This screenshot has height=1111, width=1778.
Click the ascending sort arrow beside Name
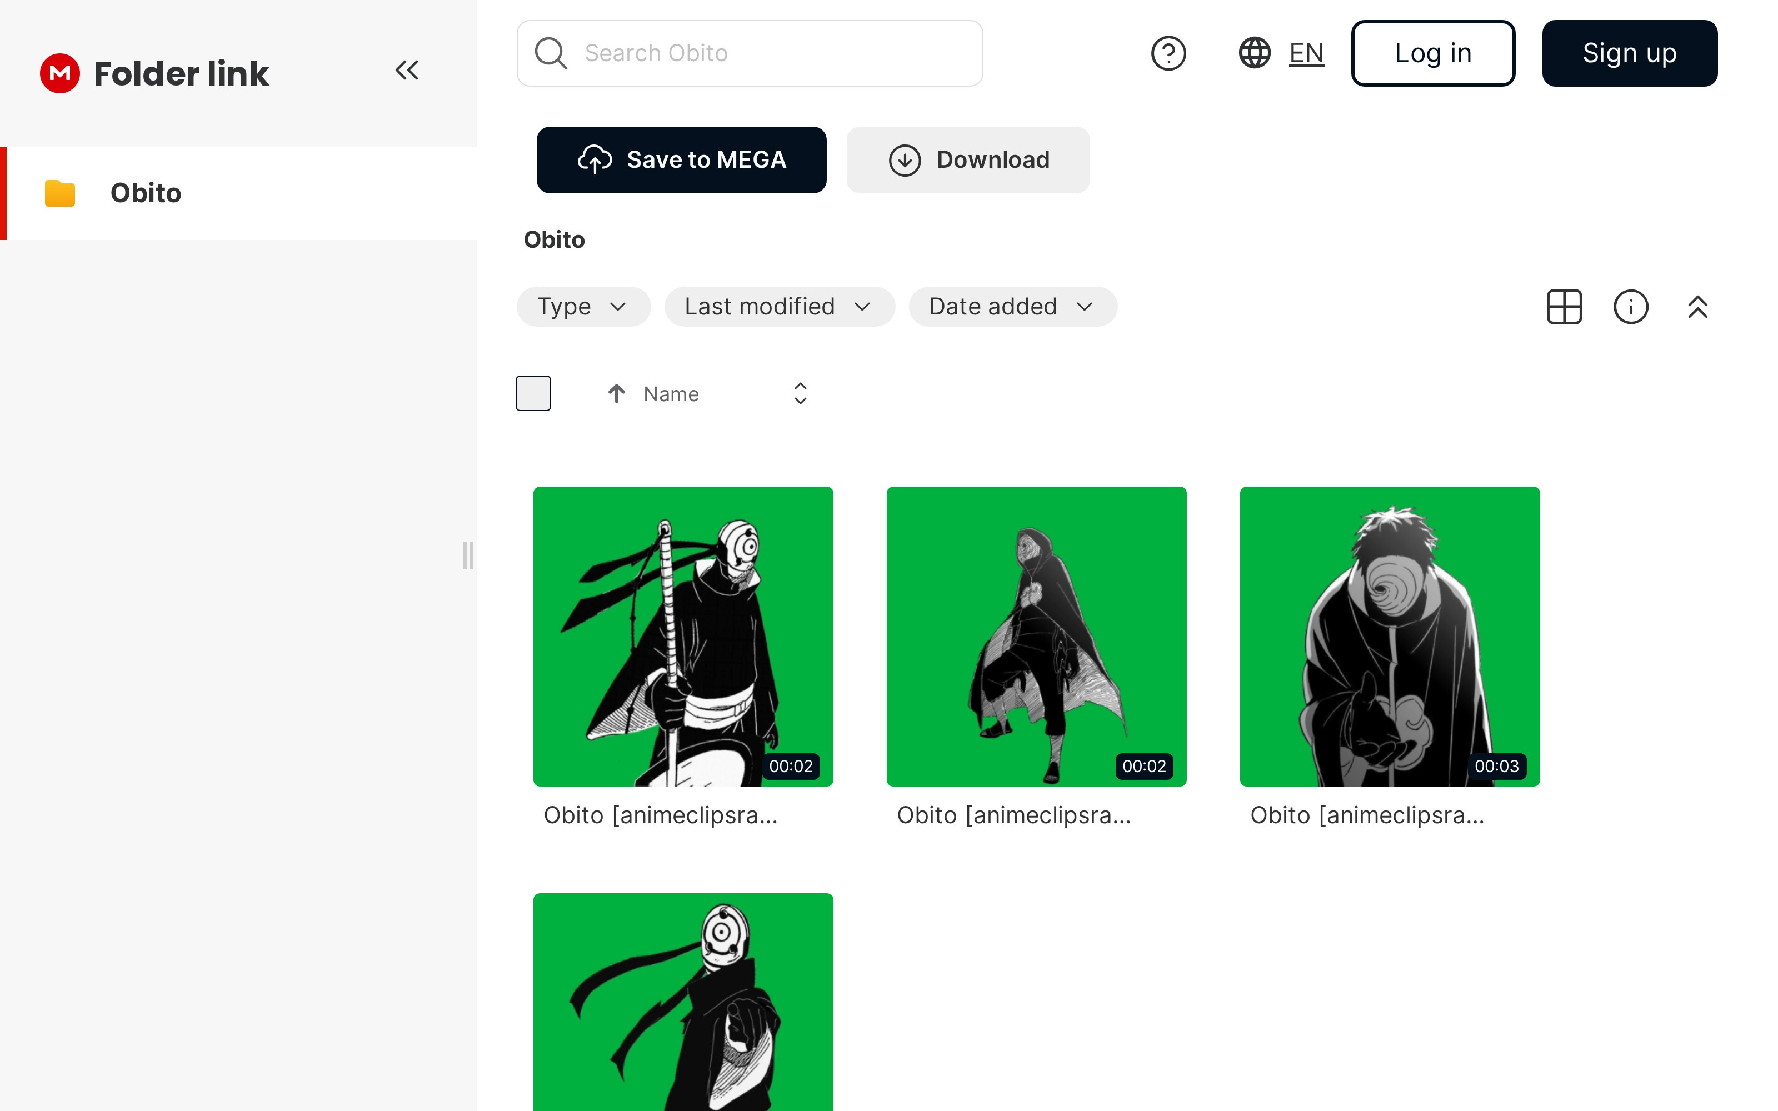[616, 394]
